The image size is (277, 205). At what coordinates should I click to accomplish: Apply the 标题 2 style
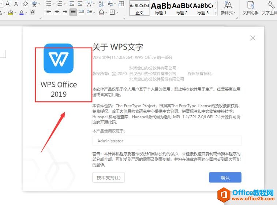(181, 8)
